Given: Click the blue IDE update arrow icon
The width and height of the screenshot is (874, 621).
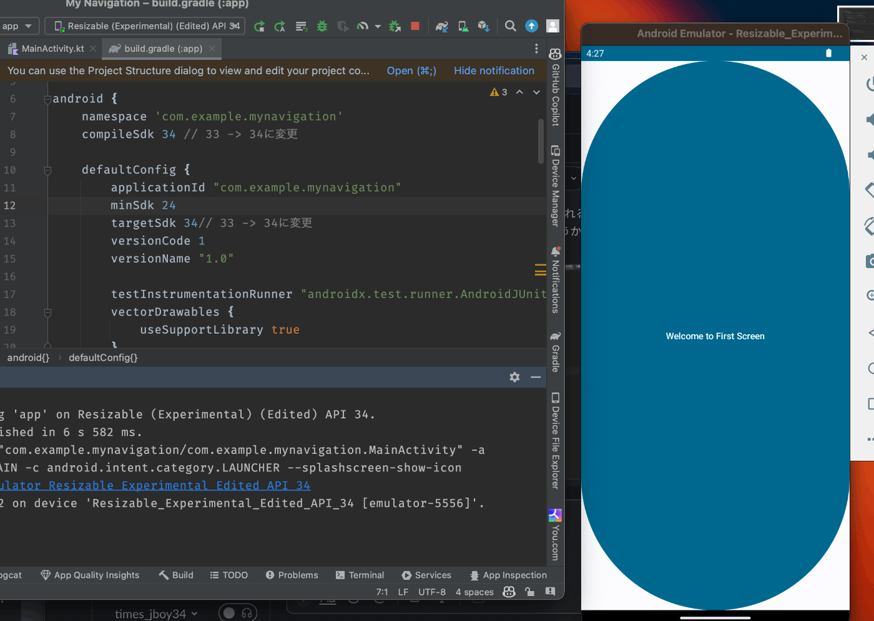Looking at the screenshot, I should tap(531, 26).
